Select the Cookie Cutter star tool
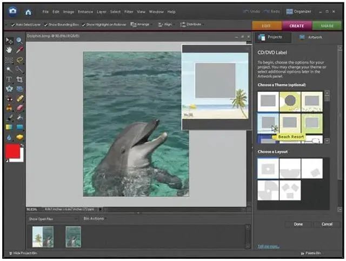 click(x=9, y=89)
